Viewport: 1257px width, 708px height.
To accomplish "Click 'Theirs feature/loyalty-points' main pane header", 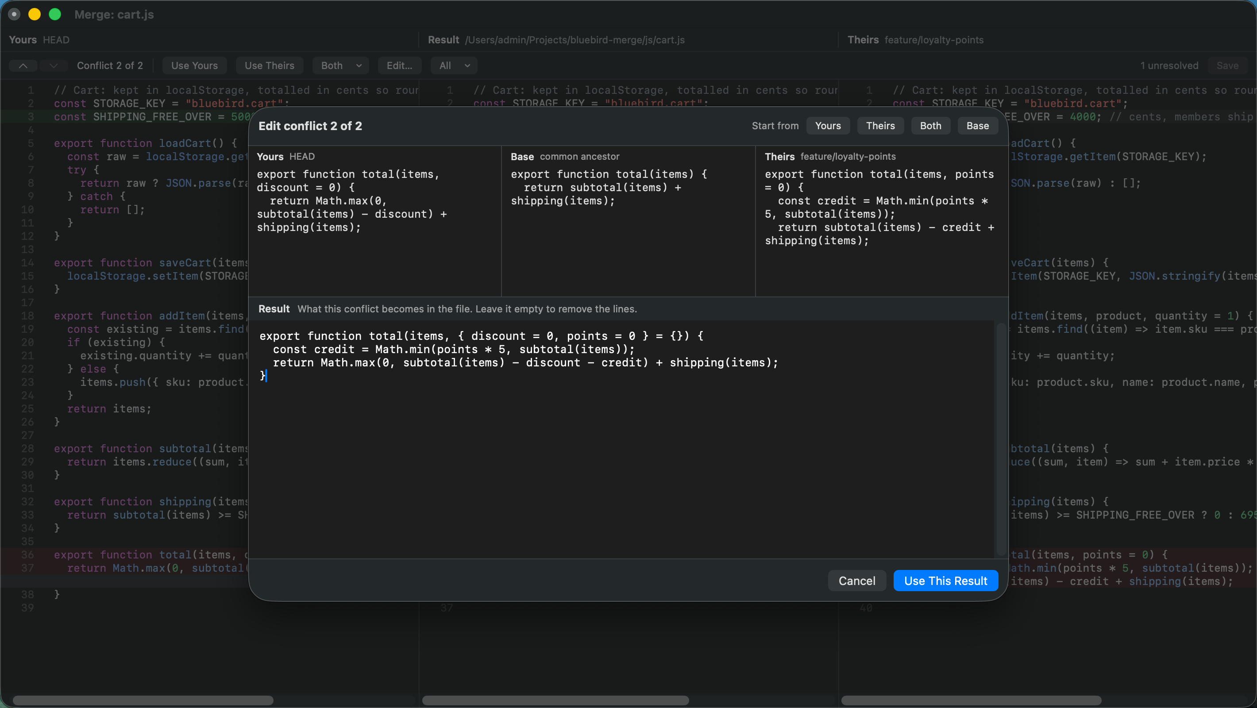I will click(x=915, y=40).
